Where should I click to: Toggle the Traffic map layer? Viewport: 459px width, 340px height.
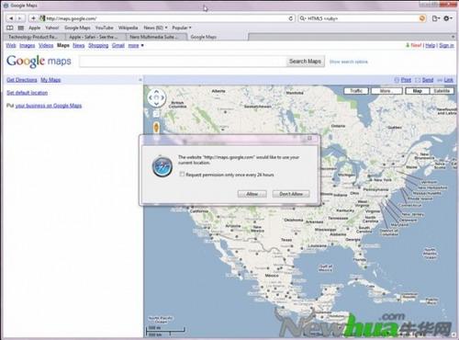tap(356, 91)
